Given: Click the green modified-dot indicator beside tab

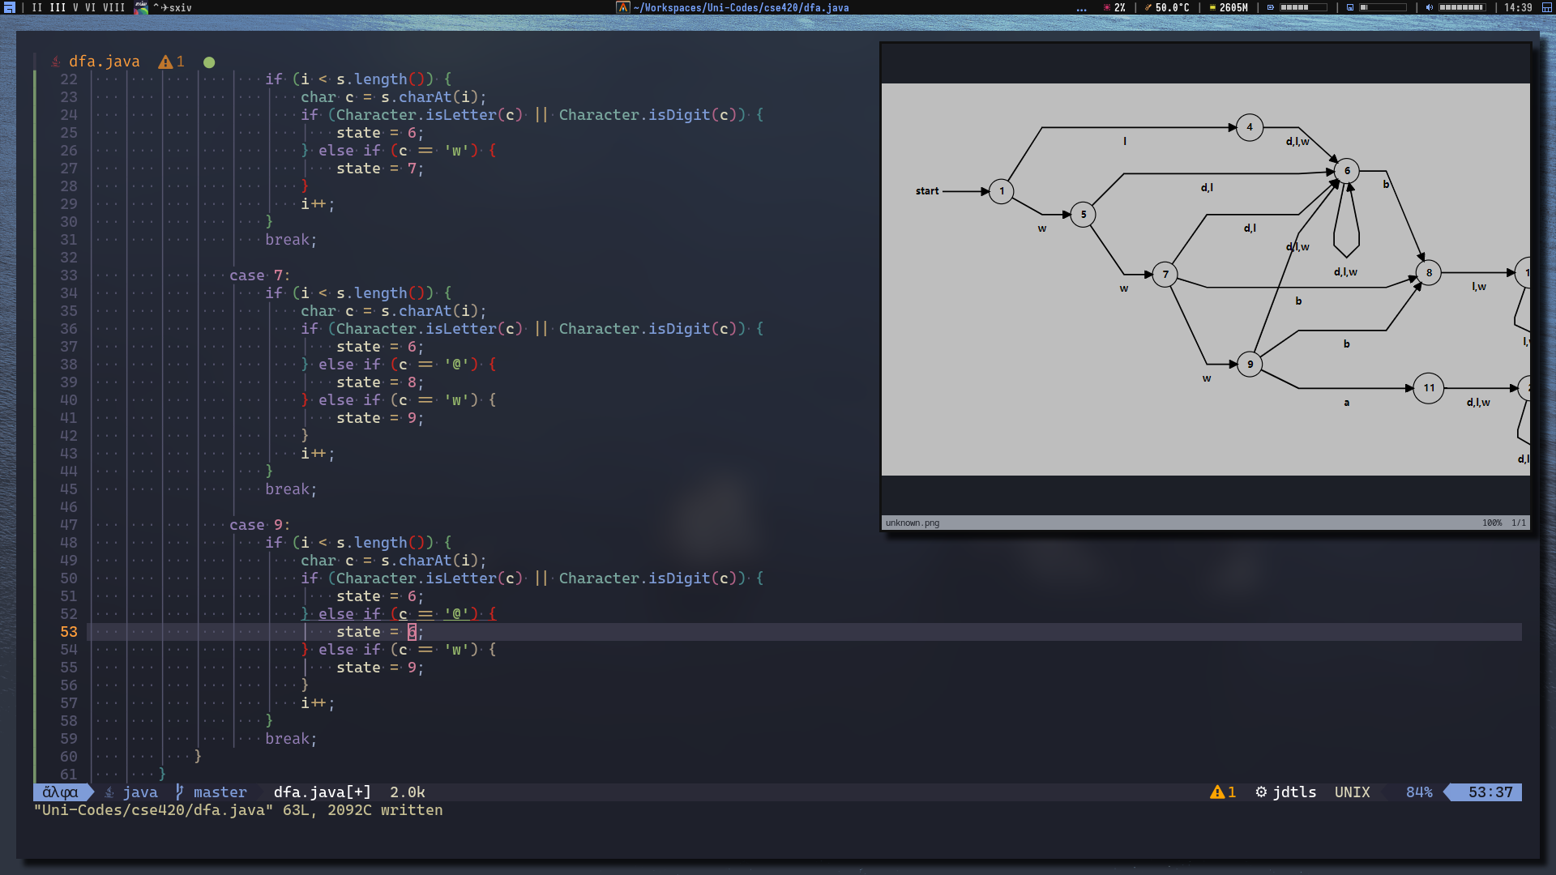Looking at the screenshot, I should pyautogui.click(x=209, y=62).
